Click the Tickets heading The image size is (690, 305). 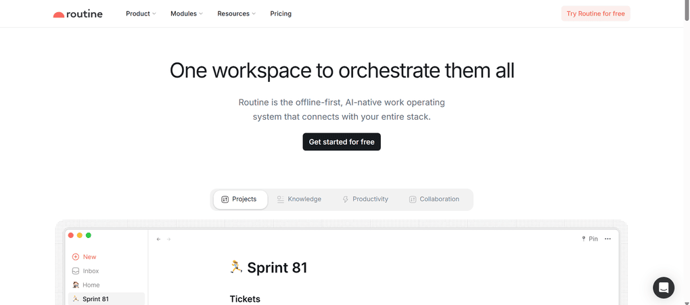245,299
